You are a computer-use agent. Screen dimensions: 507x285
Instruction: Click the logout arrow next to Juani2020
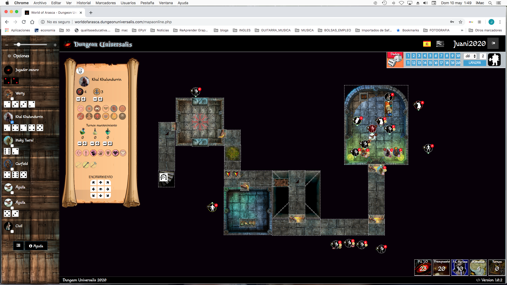click(493, 43)
